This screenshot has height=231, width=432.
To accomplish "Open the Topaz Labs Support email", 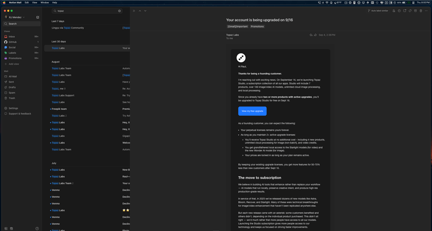I will pos(87,96).
